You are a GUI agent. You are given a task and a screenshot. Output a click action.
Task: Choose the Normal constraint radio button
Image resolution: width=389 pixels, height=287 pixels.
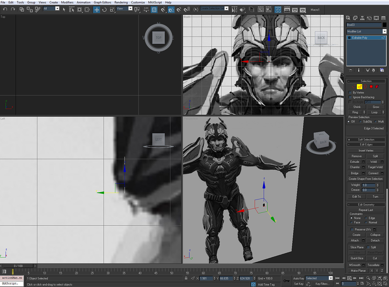[x=366, y=222]
